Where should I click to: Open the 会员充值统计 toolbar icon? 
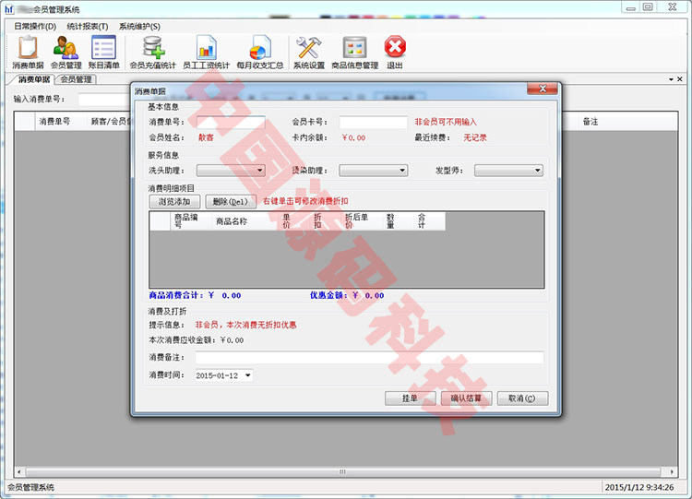tap(152, 53)
